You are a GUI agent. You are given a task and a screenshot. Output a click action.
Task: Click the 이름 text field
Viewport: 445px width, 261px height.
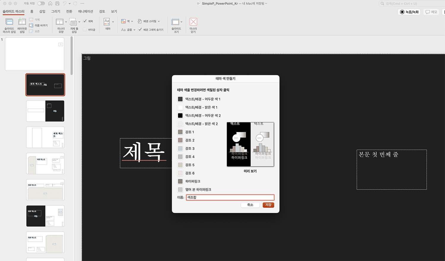[x=230, y=197]
